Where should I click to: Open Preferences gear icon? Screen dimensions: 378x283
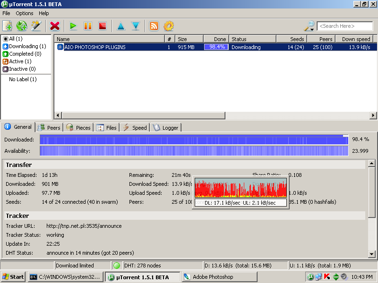pos(168,26)
